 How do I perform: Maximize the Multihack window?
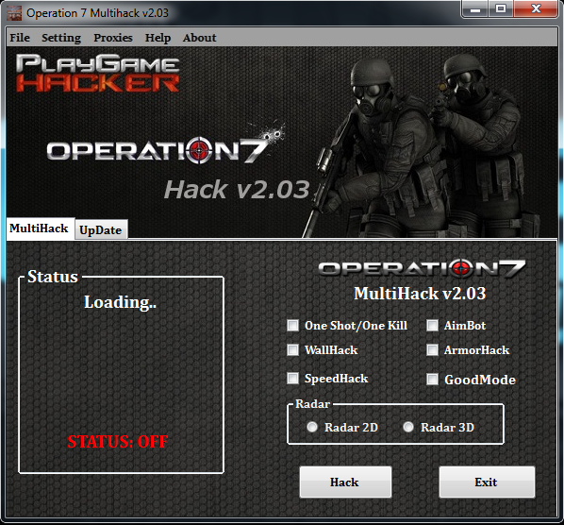[501, 8]
